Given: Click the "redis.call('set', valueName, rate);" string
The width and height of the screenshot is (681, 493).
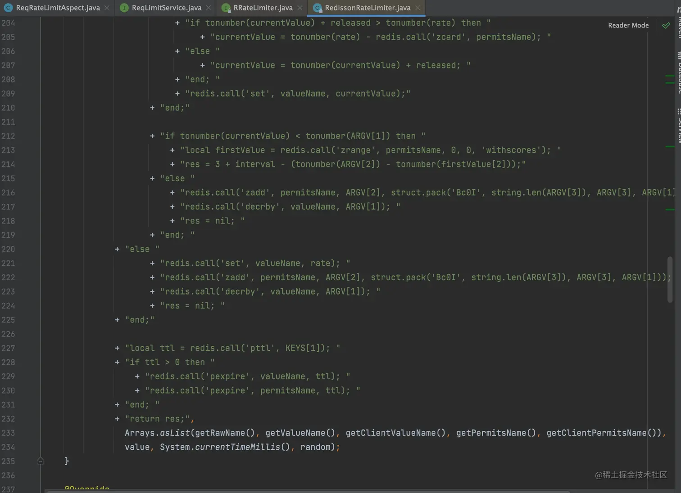Looking at the screenshot, I should pyautogui.click(x=255, y=263).
